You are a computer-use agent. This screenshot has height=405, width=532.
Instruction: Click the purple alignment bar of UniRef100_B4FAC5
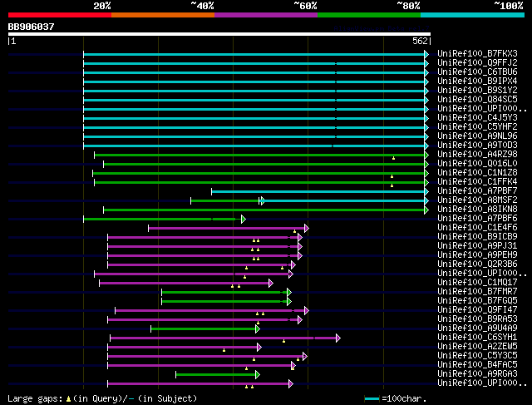(199, 366)
